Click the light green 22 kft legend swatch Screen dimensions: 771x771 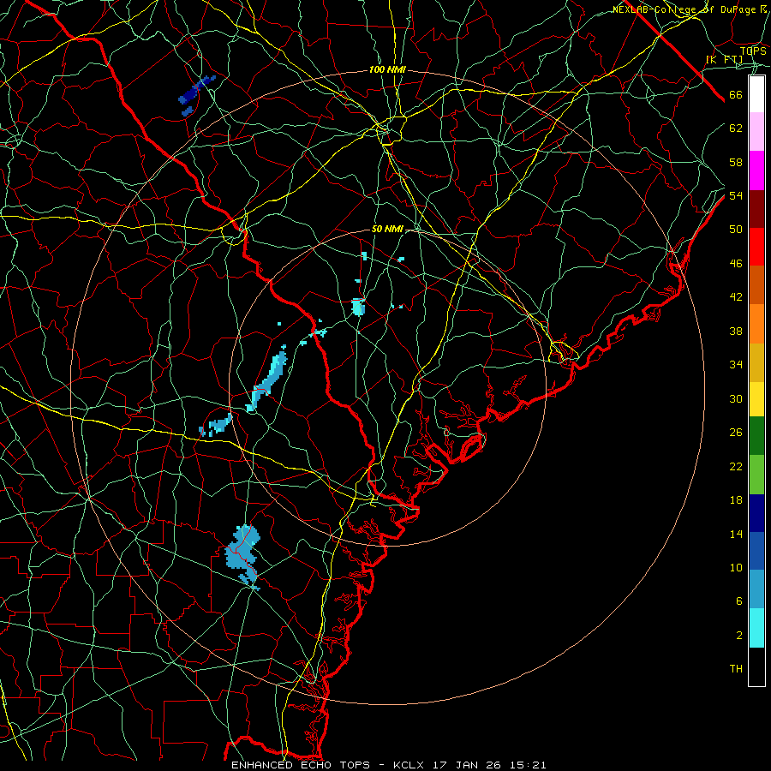756,475
